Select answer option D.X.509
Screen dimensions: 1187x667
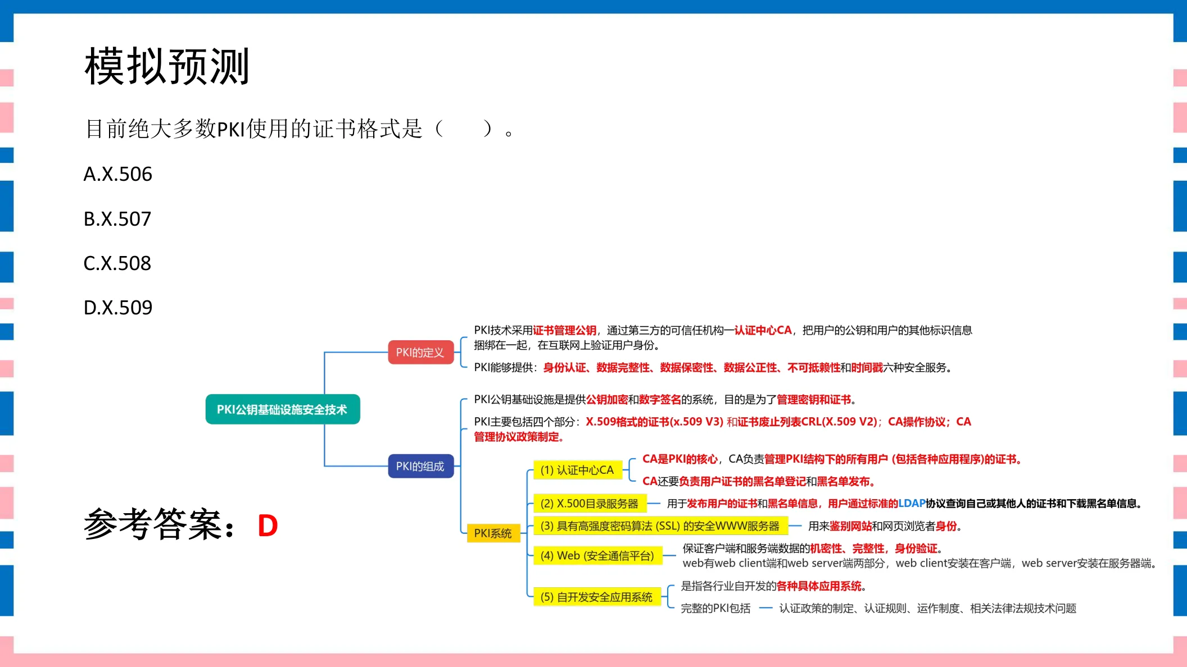pyautogui.click(x=118, y=307)
